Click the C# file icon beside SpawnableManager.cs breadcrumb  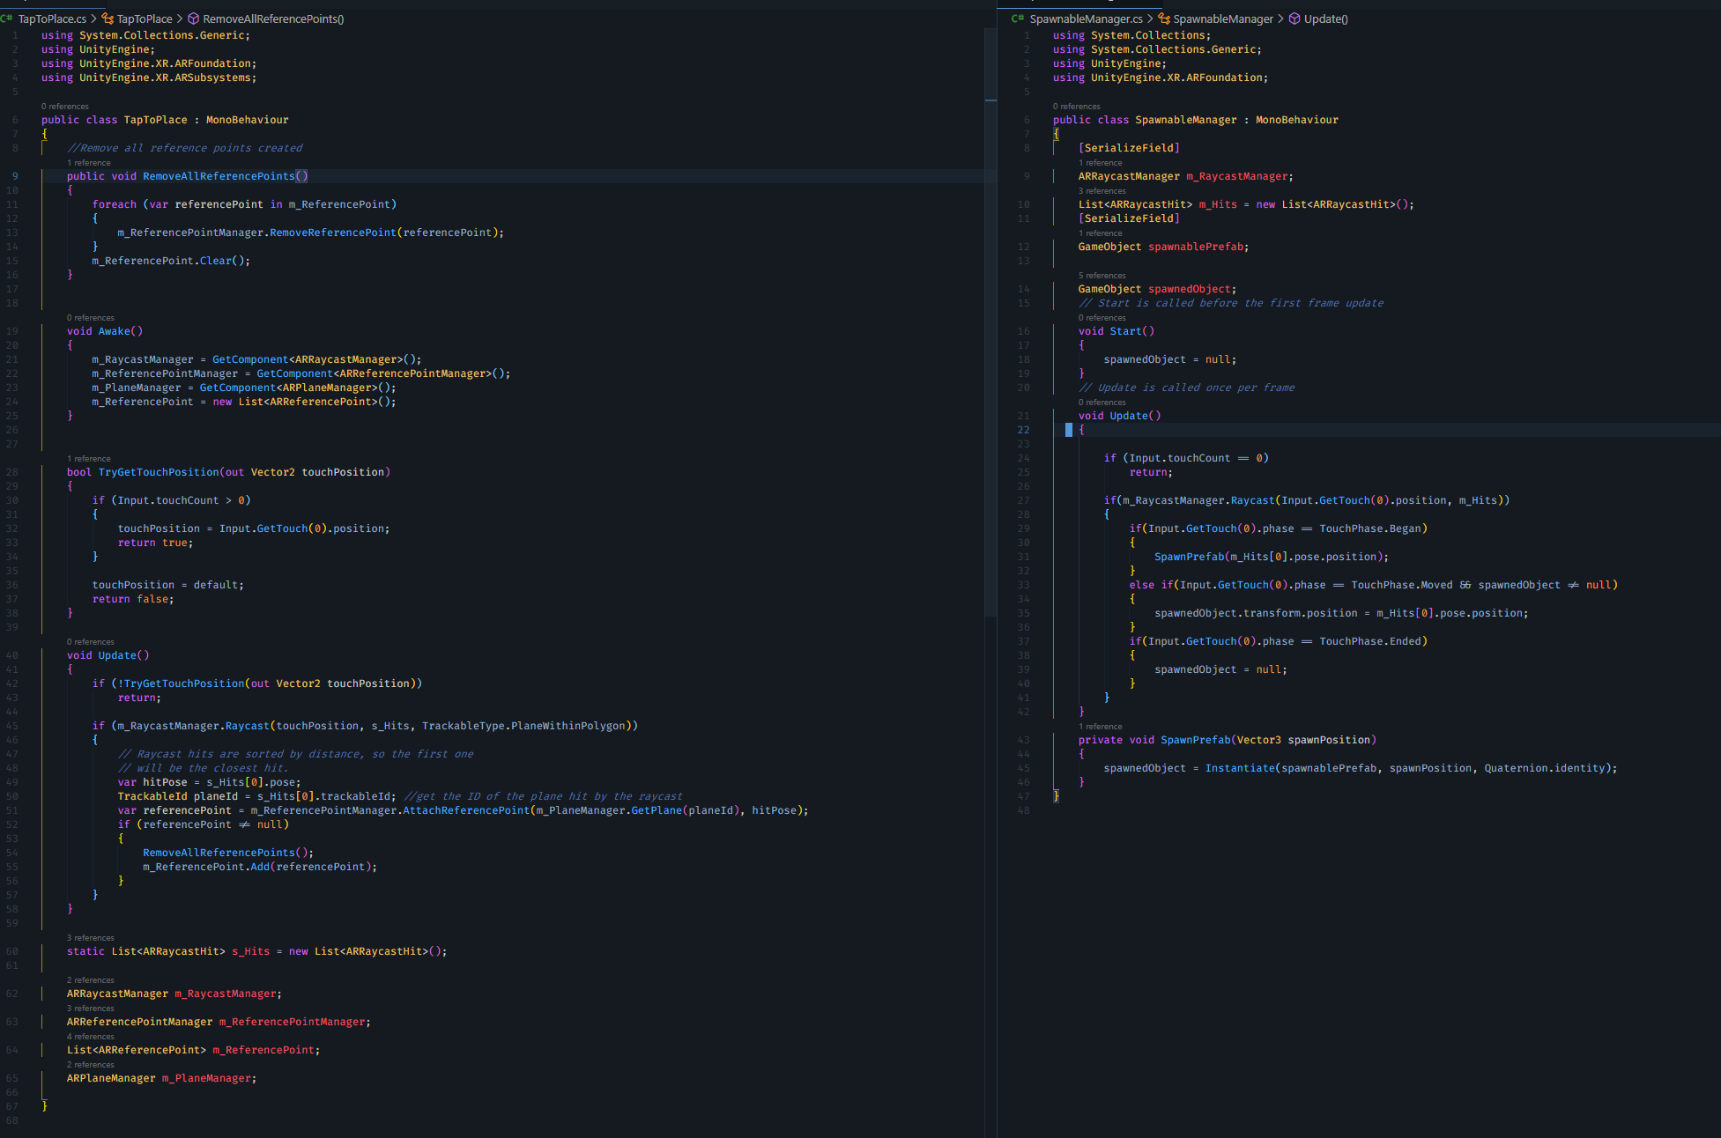1018,18
